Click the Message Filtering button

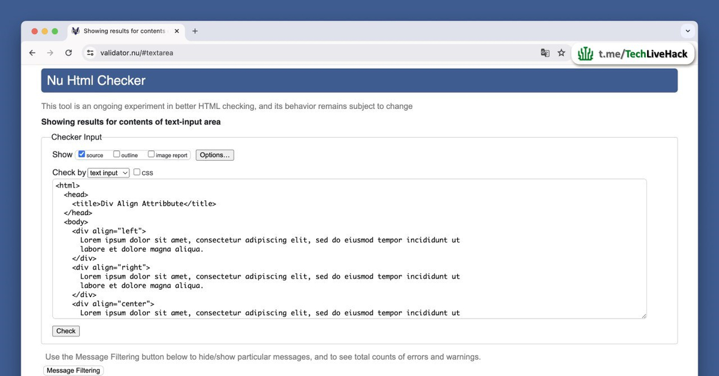(73, 371)
